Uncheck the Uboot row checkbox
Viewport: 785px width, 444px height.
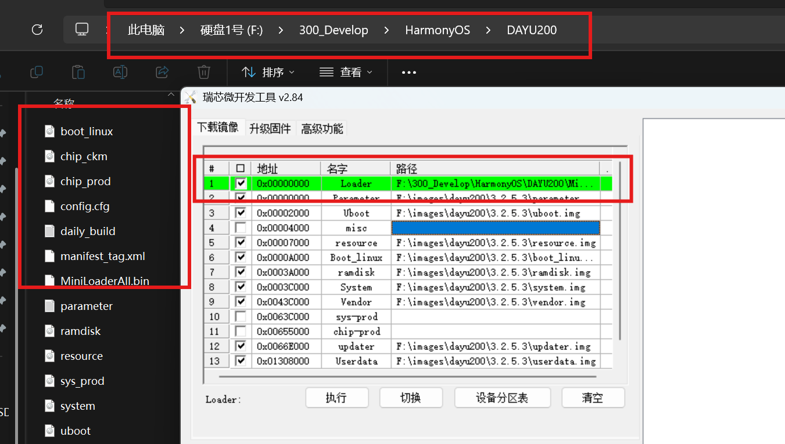(241, 213)
